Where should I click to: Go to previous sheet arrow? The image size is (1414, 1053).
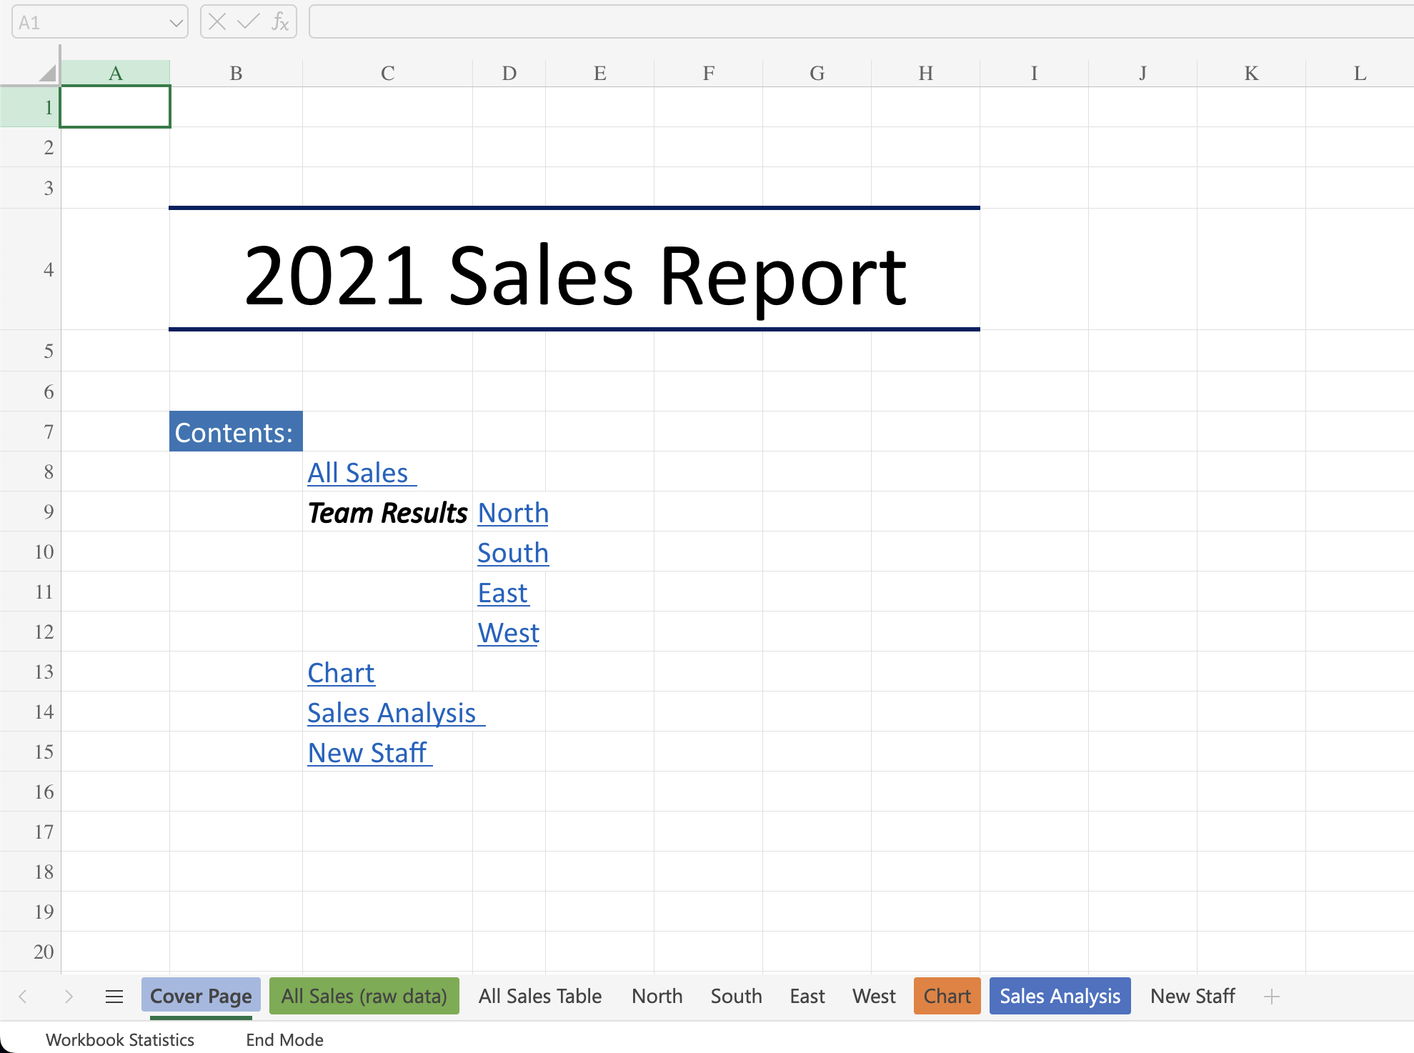point(23,997)
